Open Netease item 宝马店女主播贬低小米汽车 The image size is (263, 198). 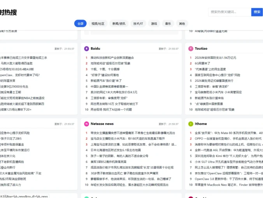(x=128, y=139)
